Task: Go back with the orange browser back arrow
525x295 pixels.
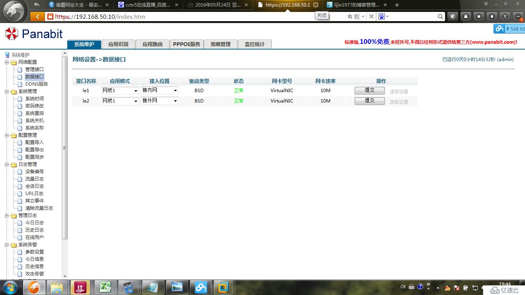Action: click(37, 17)
